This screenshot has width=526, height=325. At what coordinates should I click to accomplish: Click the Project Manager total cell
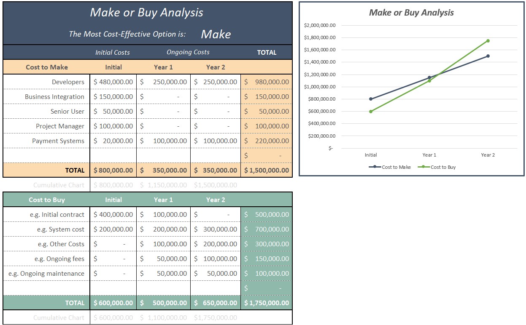(267, 126)
